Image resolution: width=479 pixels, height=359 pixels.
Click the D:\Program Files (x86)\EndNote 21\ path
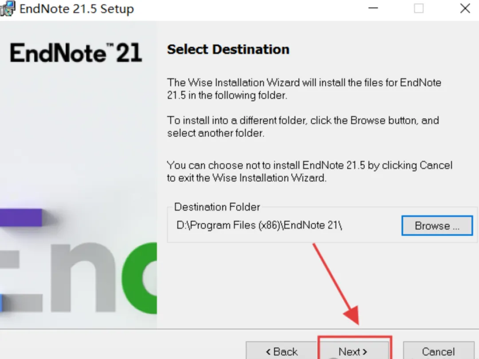click(259, 225)
